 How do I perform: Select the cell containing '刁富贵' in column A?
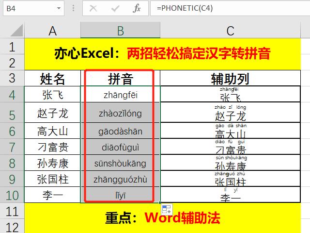(53, 147)
